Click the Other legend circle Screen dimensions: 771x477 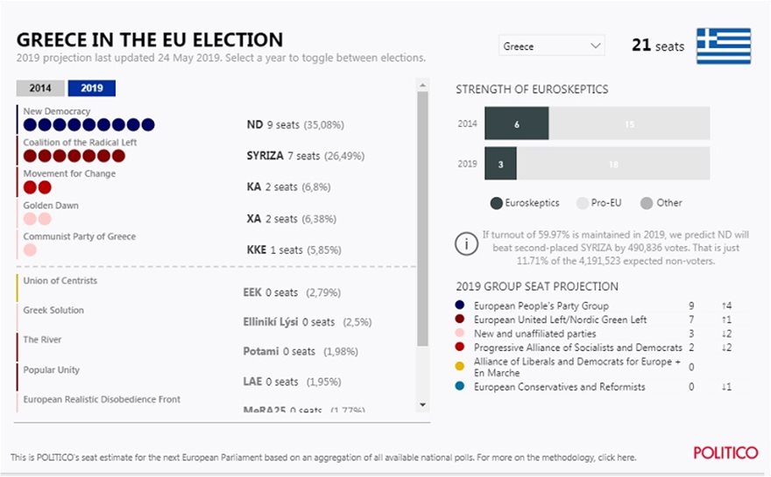pyautogui.click(x=647, y=203)
